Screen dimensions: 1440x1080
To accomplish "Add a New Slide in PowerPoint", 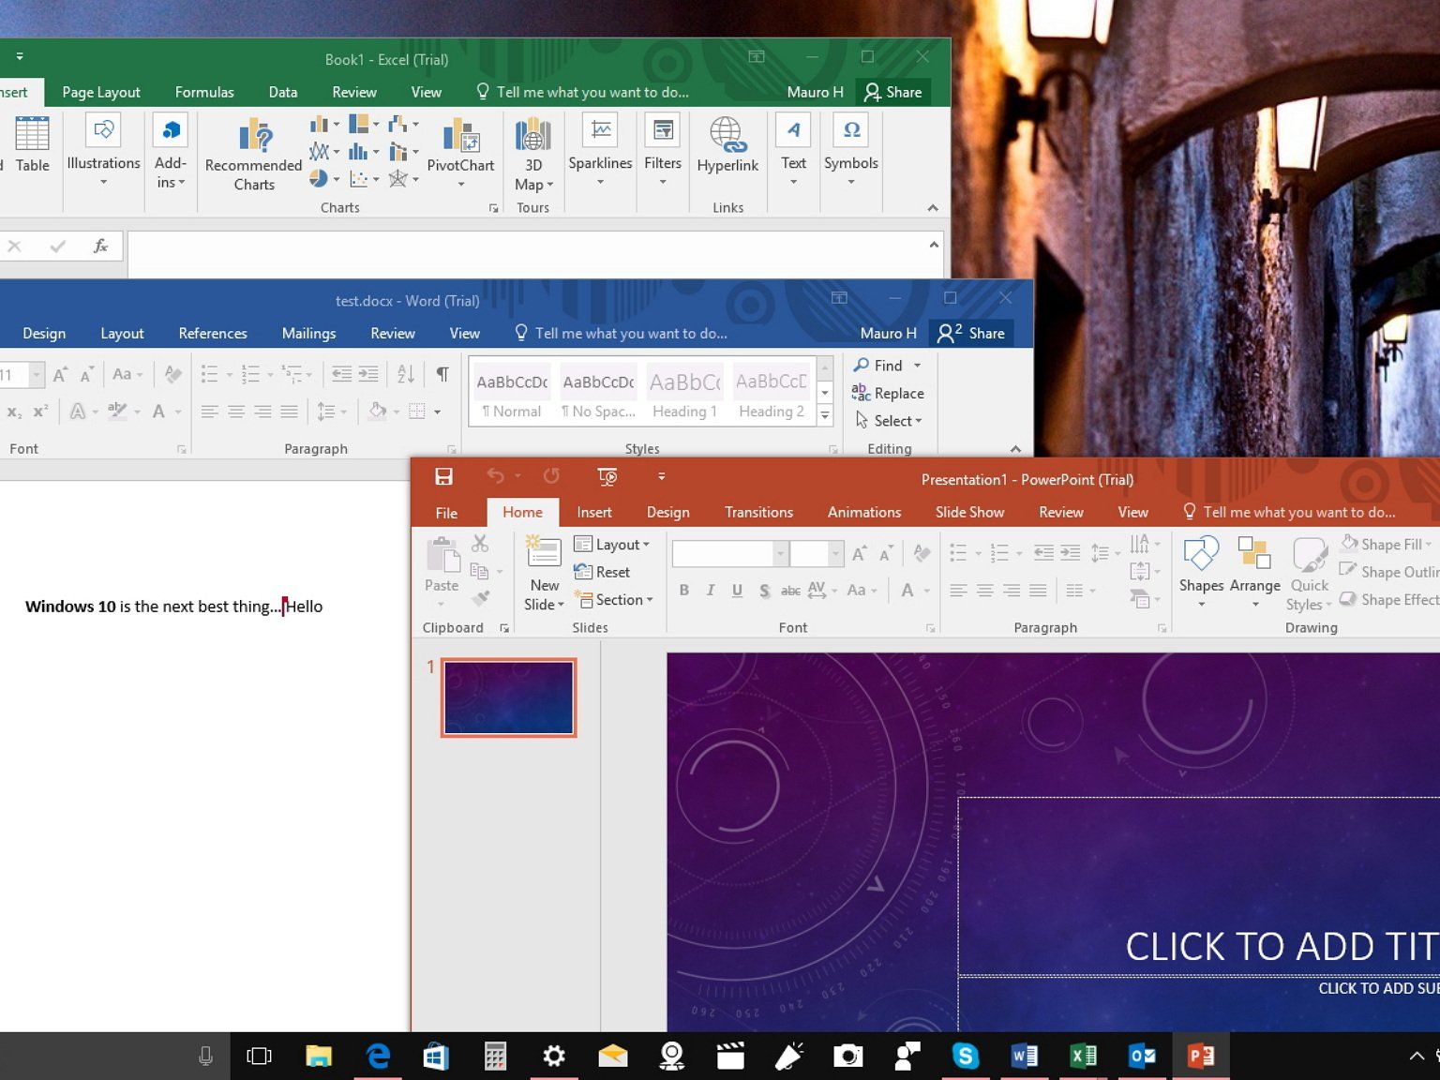I will (544, 574).
